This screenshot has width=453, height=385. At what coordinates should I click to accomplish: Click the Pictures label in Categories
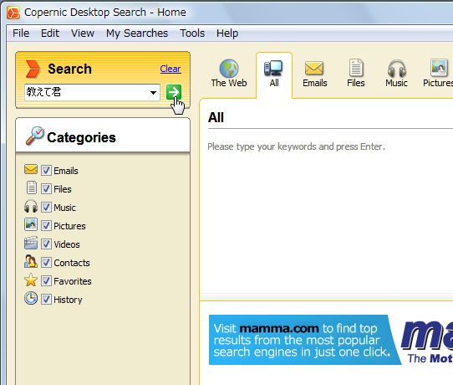coord(69,226)
